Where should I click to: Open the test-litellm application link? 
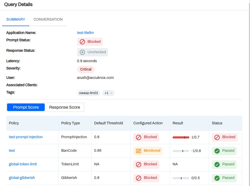[85, 33]
